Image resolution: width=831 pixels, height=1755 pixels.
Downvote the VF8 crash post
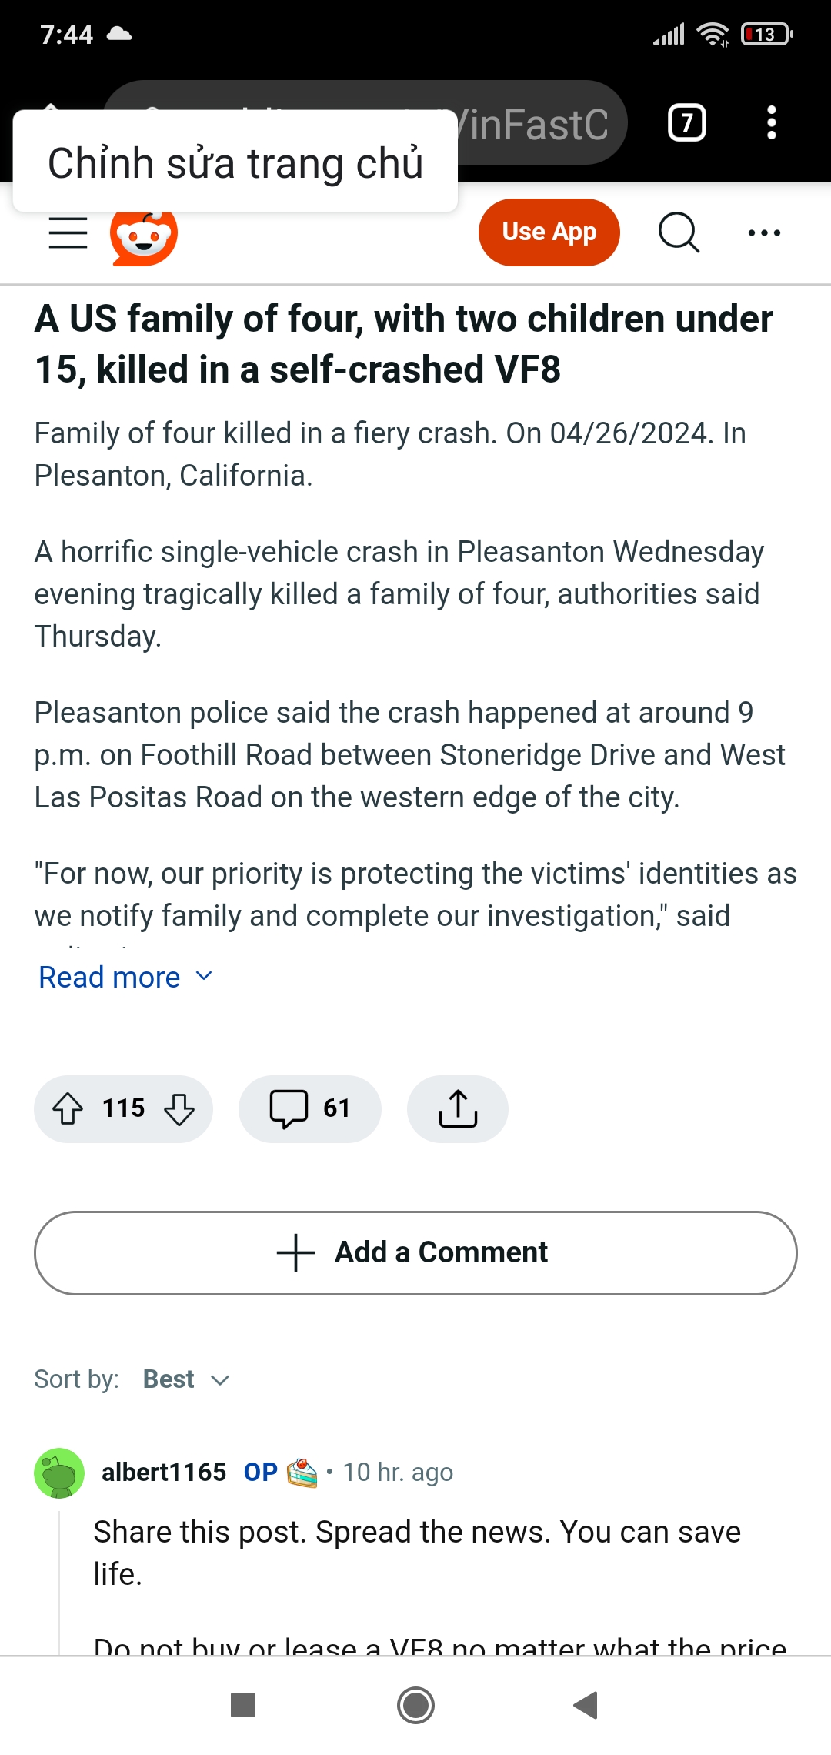(x=179, y=1109)
